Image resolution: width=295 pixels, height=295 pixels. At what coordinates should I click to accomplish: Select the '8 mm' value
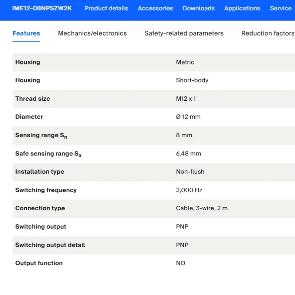pyautogui.click(x=184, y=135)
